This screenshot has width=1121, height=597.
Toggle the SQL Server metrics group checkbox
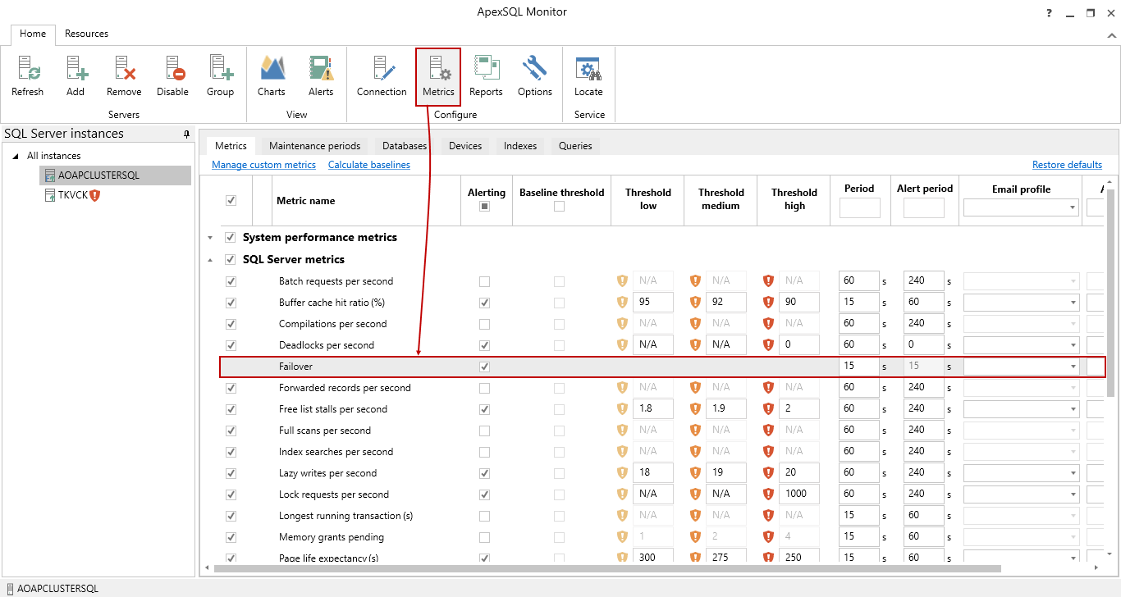click(x=231, y=259)
